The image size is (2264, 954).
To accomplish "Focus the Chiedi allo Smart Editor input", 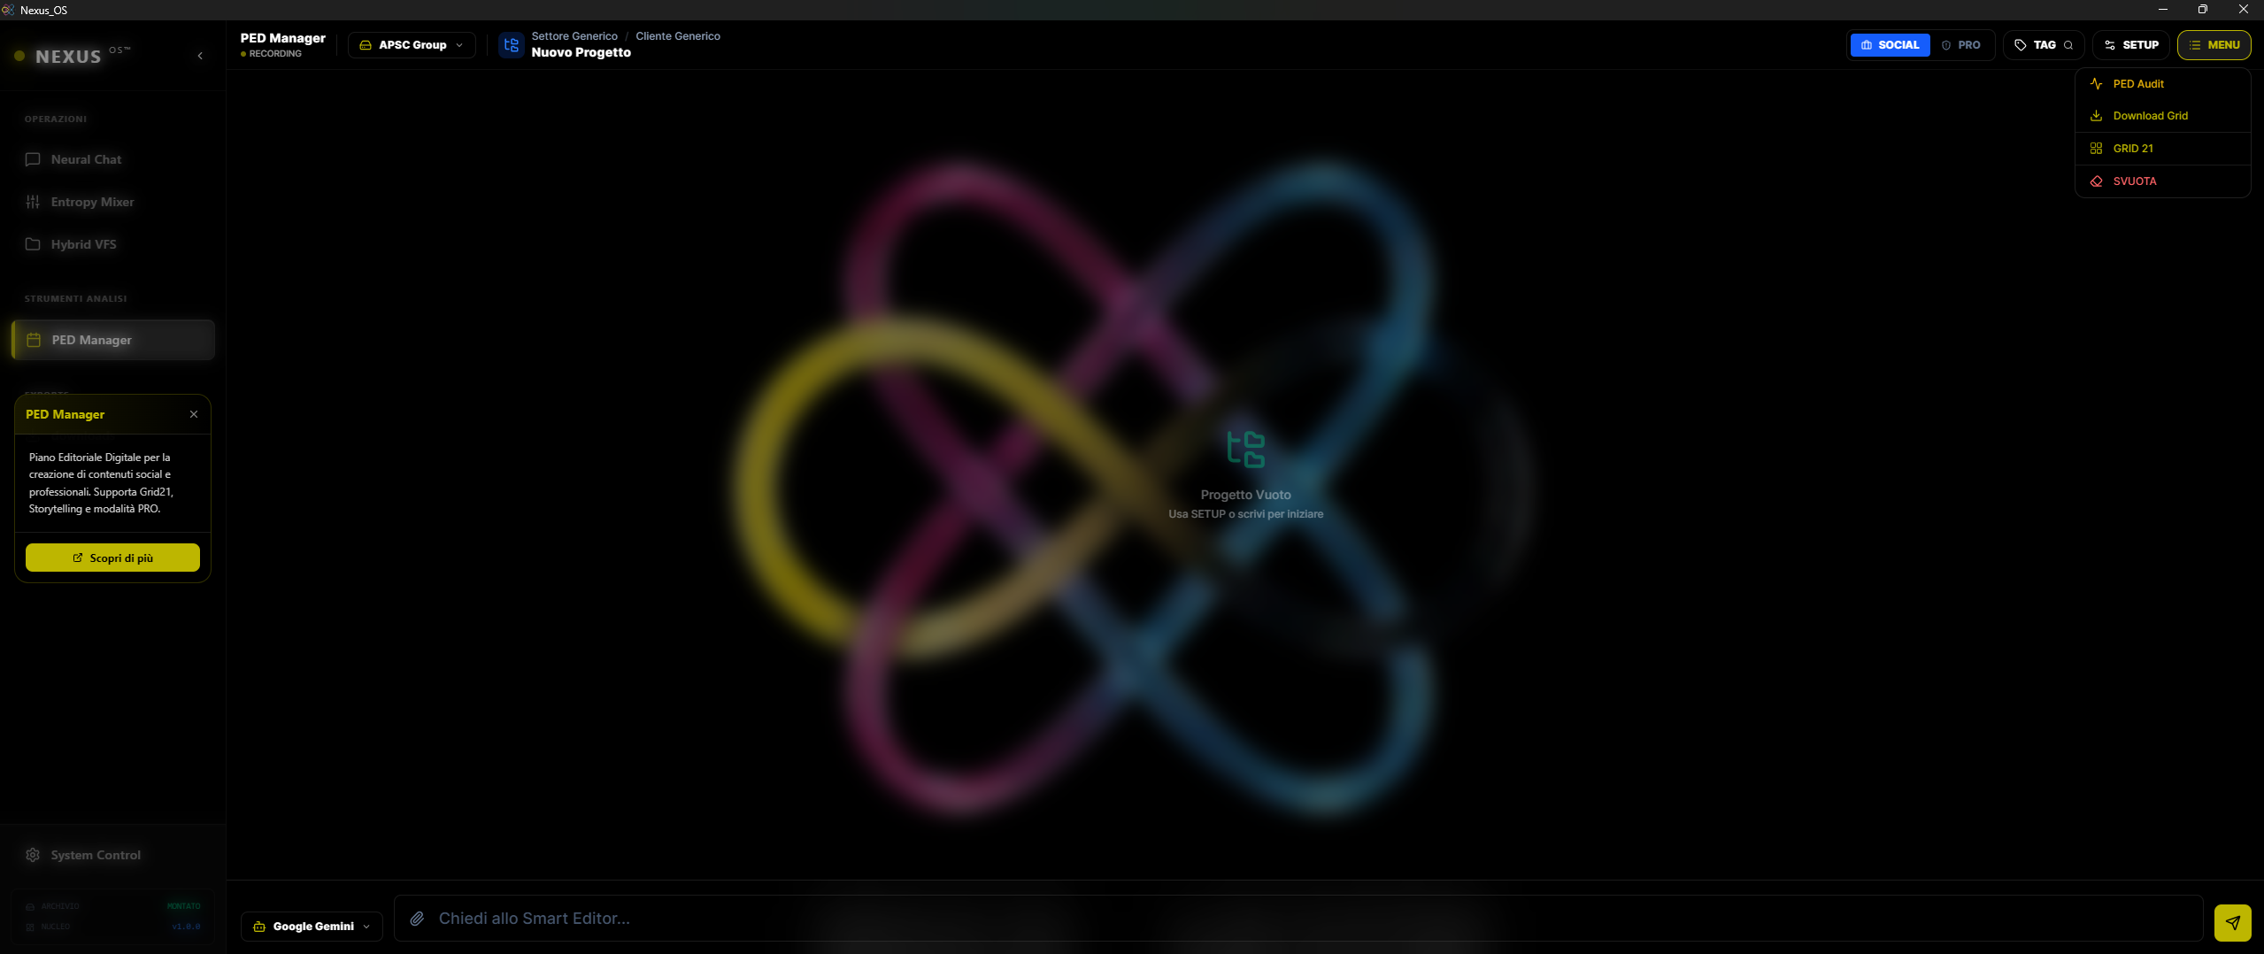I will click(x=1298, y=919).
